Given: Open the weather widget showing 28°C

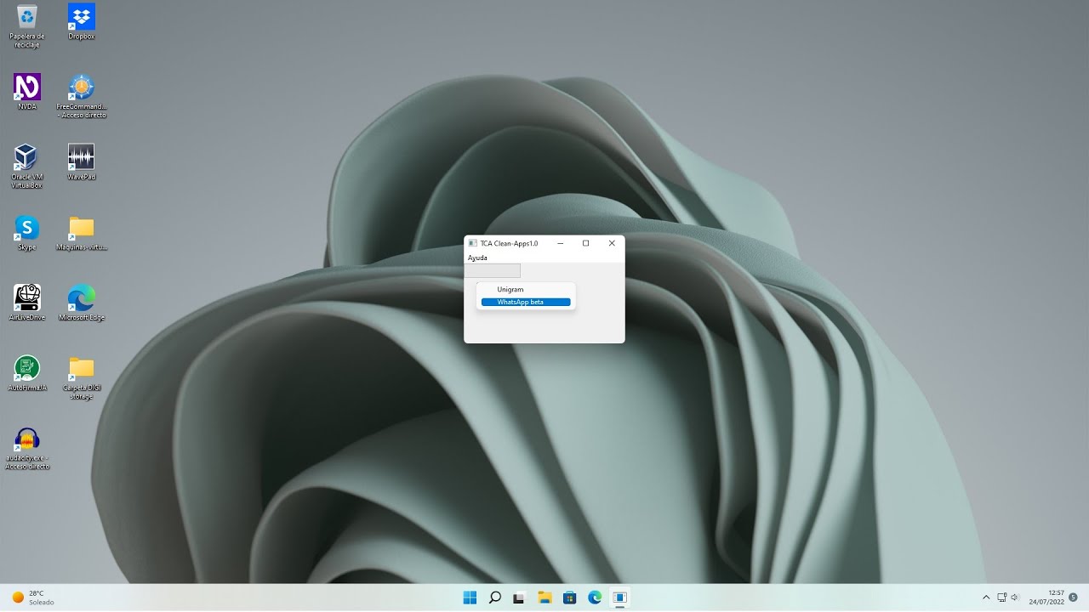Looking at the screenshot, I should (x=34, y=598).
